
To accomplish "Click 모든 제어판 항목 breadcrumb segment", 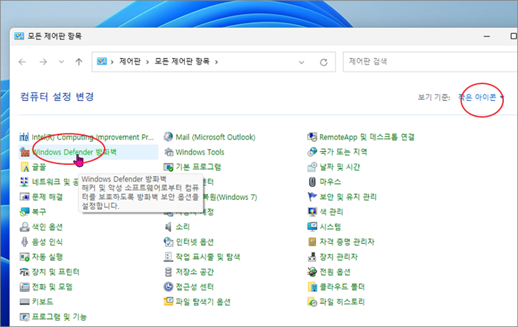I will [x=182, y=62].
